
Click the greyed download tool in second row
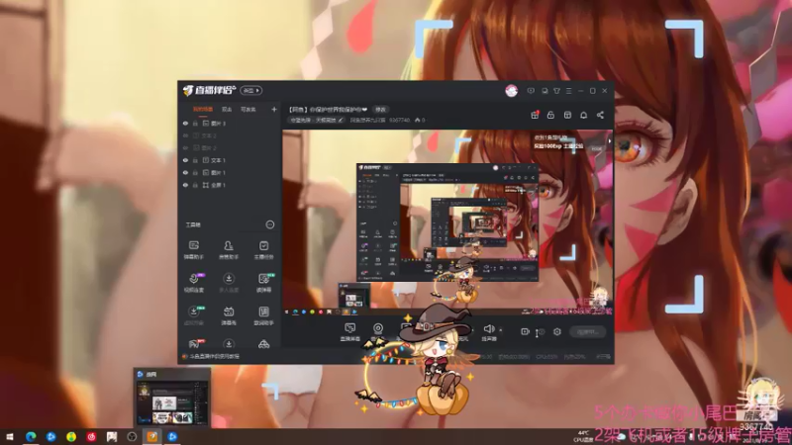click(x=229, y=283)
